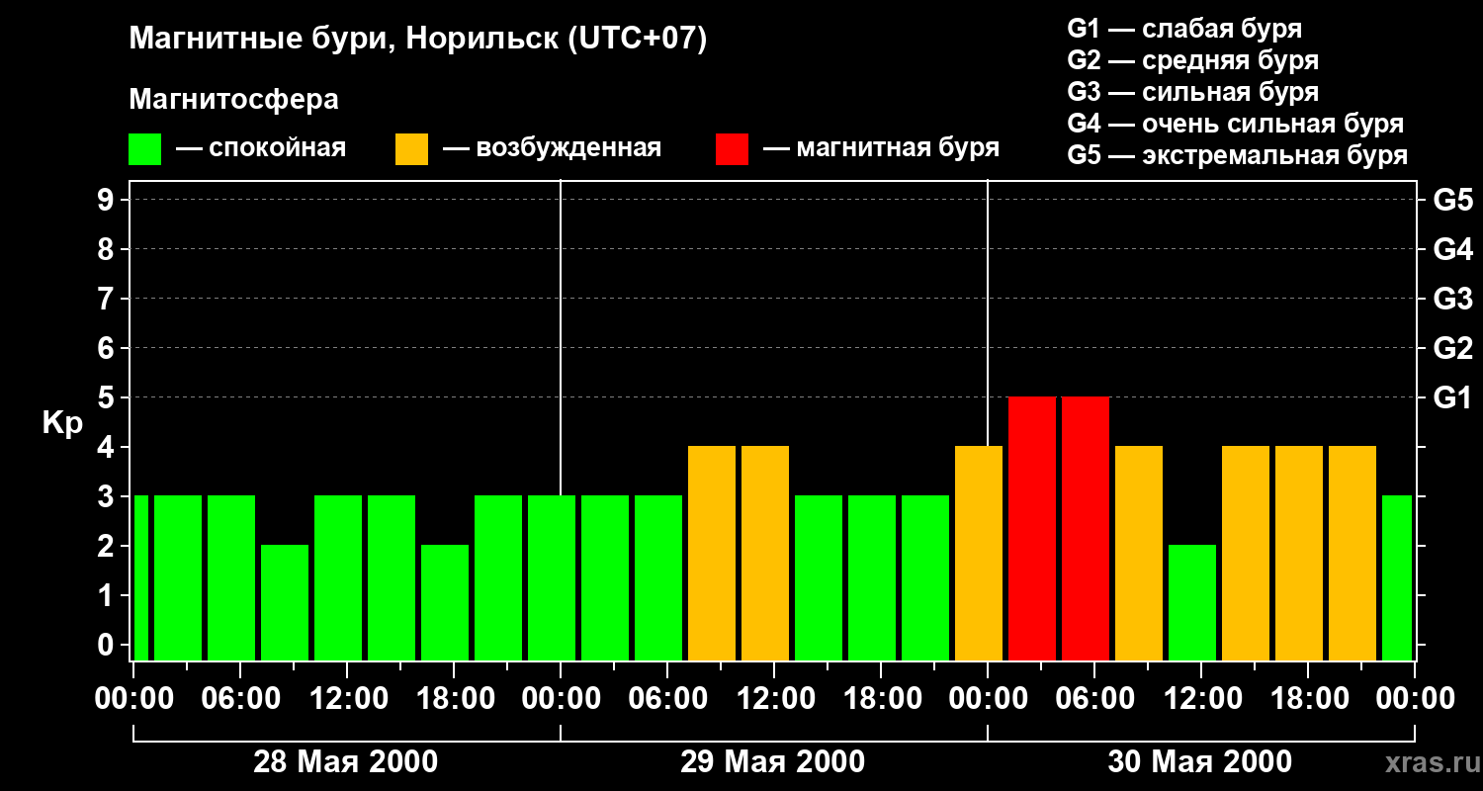The width and height of the screenshot is (1483, 791).
Task: Select the second red Kp 5 bar
Action: [1086, 528]
